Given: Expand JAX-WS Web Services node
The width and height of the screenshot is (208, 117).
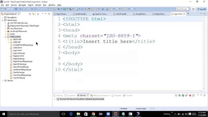Looking at the screenshot, I should [6, 23].
